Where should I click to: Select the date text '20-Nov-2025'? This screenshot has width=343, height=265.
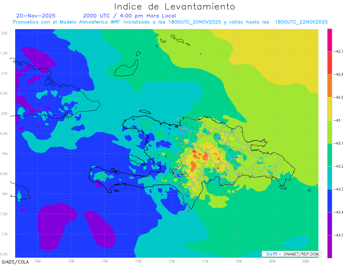point(36,16)
